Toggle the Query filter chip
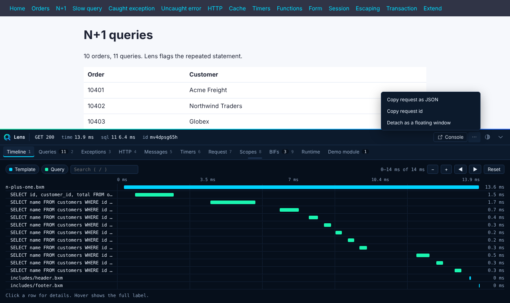 (x=55, y=169)
